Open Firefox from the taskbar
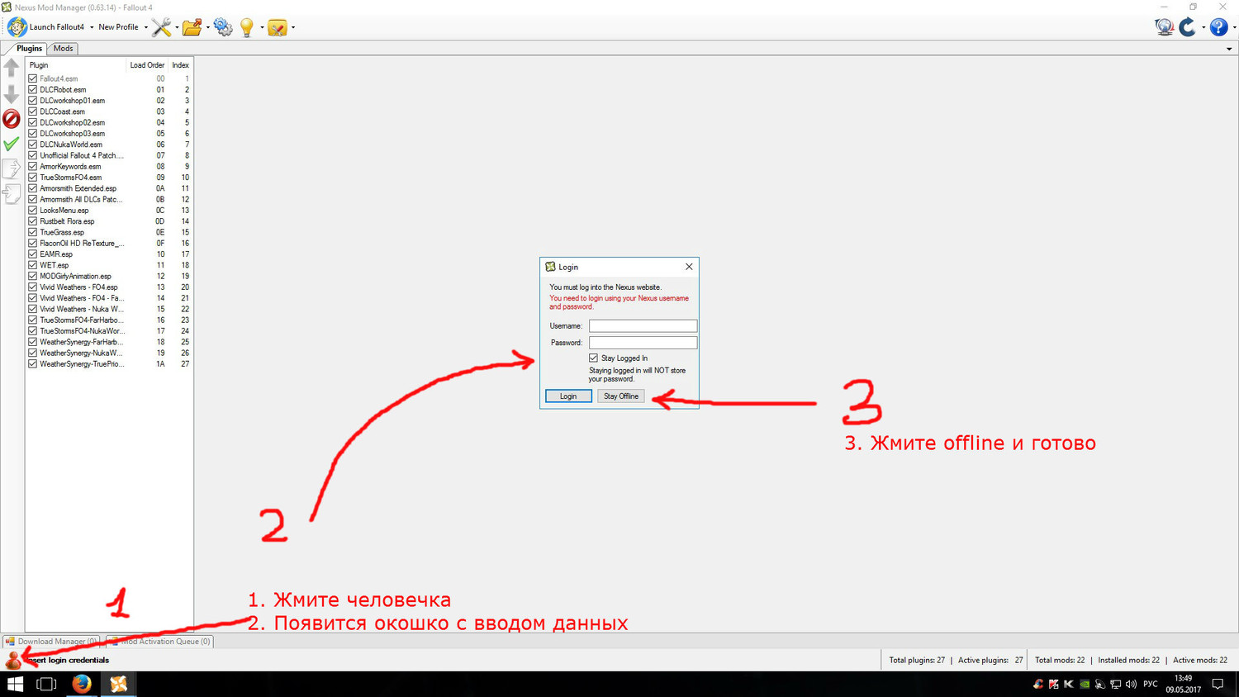Image resolution: width=1239 pixels, height=697 pixels. click(x=81, y=684)
